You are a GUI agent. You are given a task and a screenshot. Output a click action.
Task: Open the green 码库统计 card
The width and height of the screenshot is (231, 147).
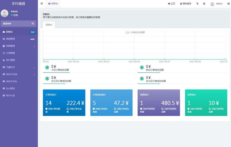coord(206,103)
